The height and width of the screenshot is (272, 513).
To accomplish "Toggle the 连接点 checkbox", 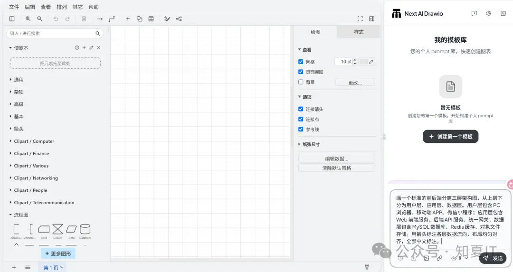I will [x=301, y=119].
